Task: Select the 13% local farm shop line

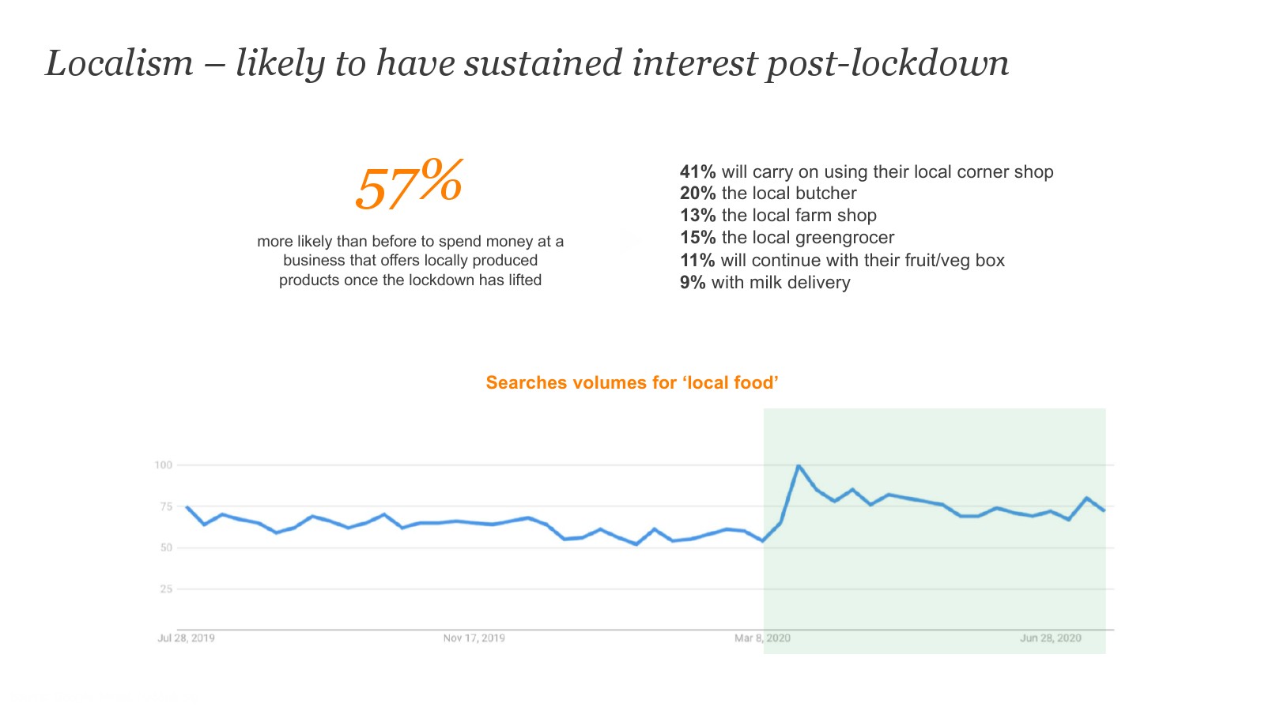Action: pos(778,216)
